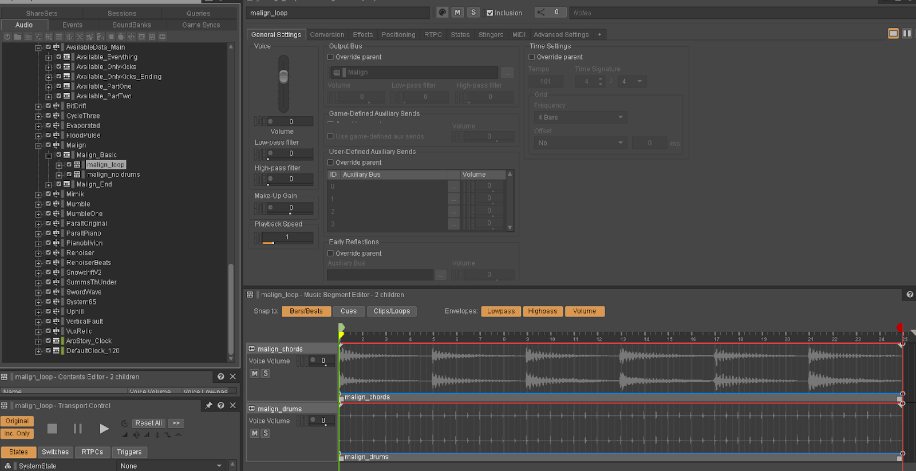916x471 pixels.
Task: Toggle Bars/Beats snap button
Action: pyautogui.click(x=306, y=311)
